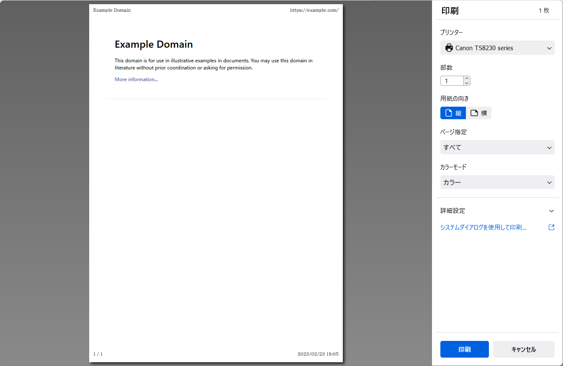563x366 pixels.
Task: Click the paragraph text starting This domain
Action: click(x=213, y=64)
